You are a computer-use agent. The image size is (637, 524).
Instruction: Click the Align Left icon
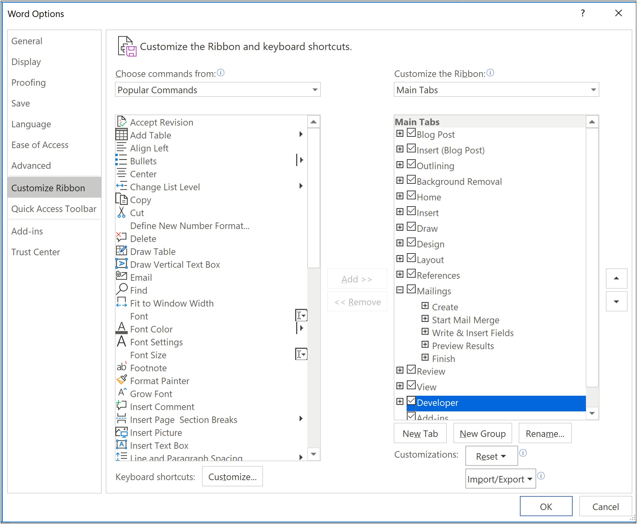(x=122, y=148)
